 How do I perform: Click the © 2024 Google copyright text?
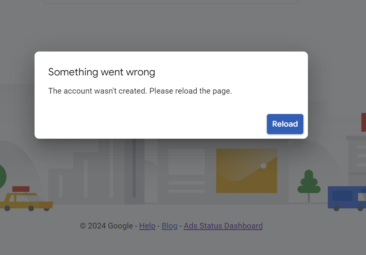106,226
